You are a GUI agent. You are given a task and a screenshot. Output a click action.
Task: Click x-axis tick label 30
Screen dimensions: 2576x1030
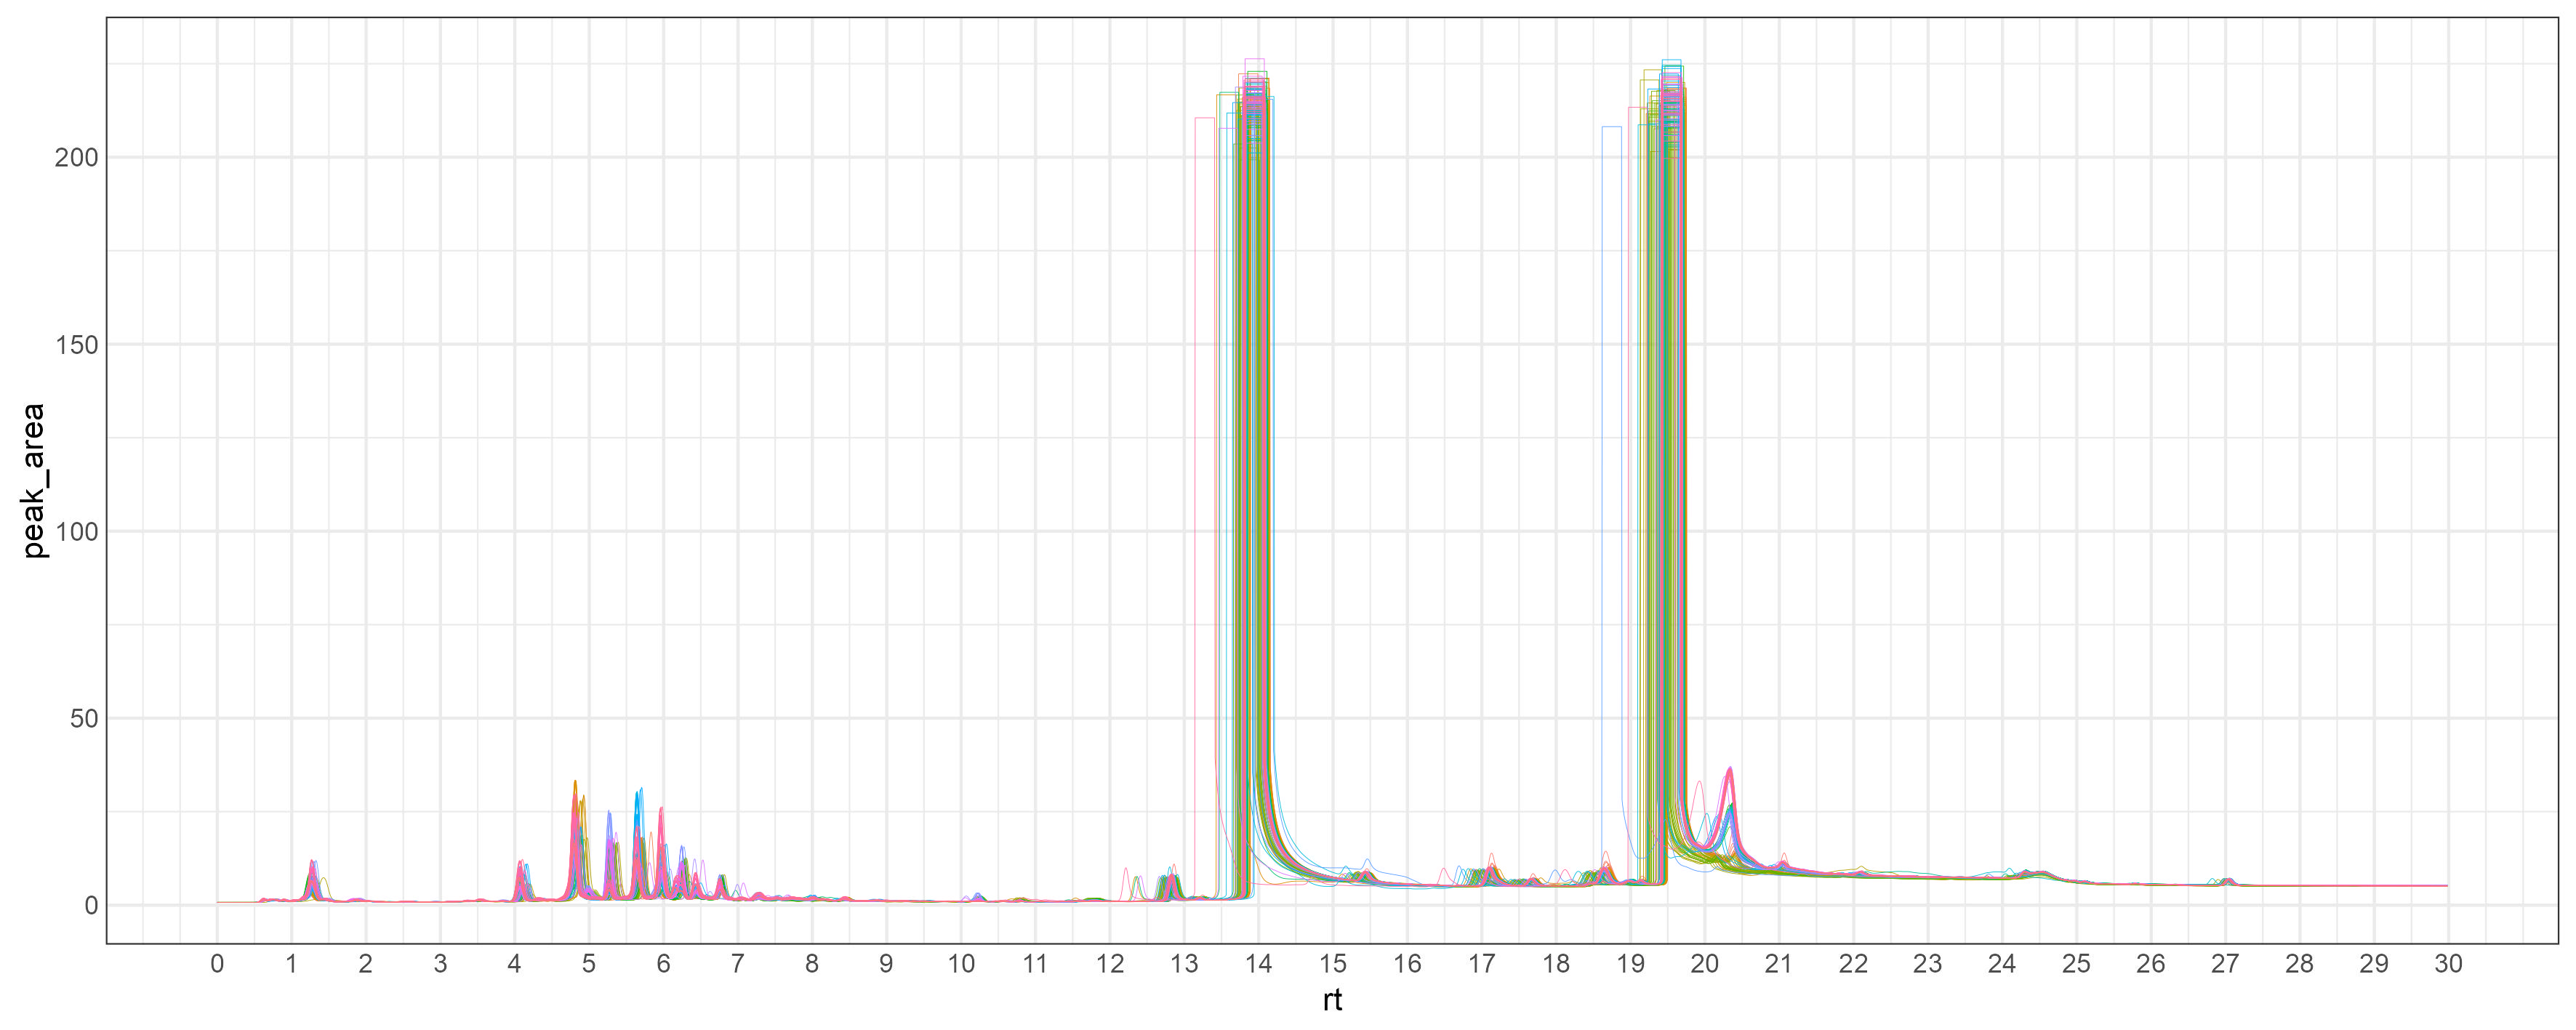click(x=2447, y=964)
